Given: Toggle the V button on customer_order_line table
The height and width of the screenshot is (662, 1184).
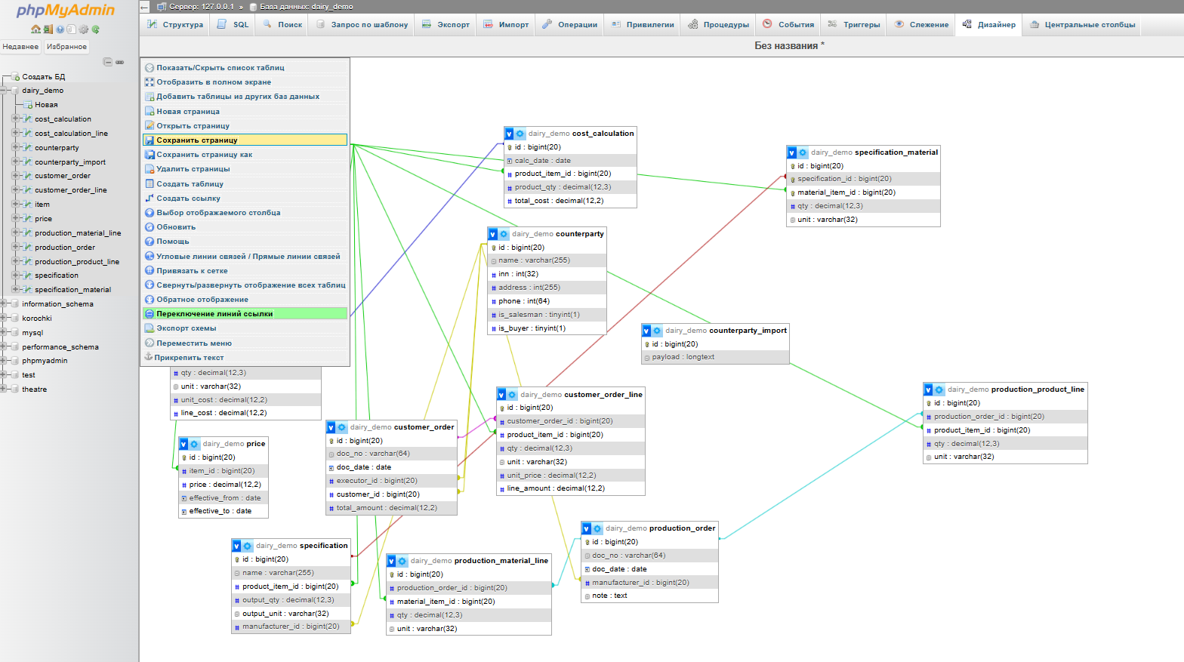Looking at the screenshot, I should point(501,395).
